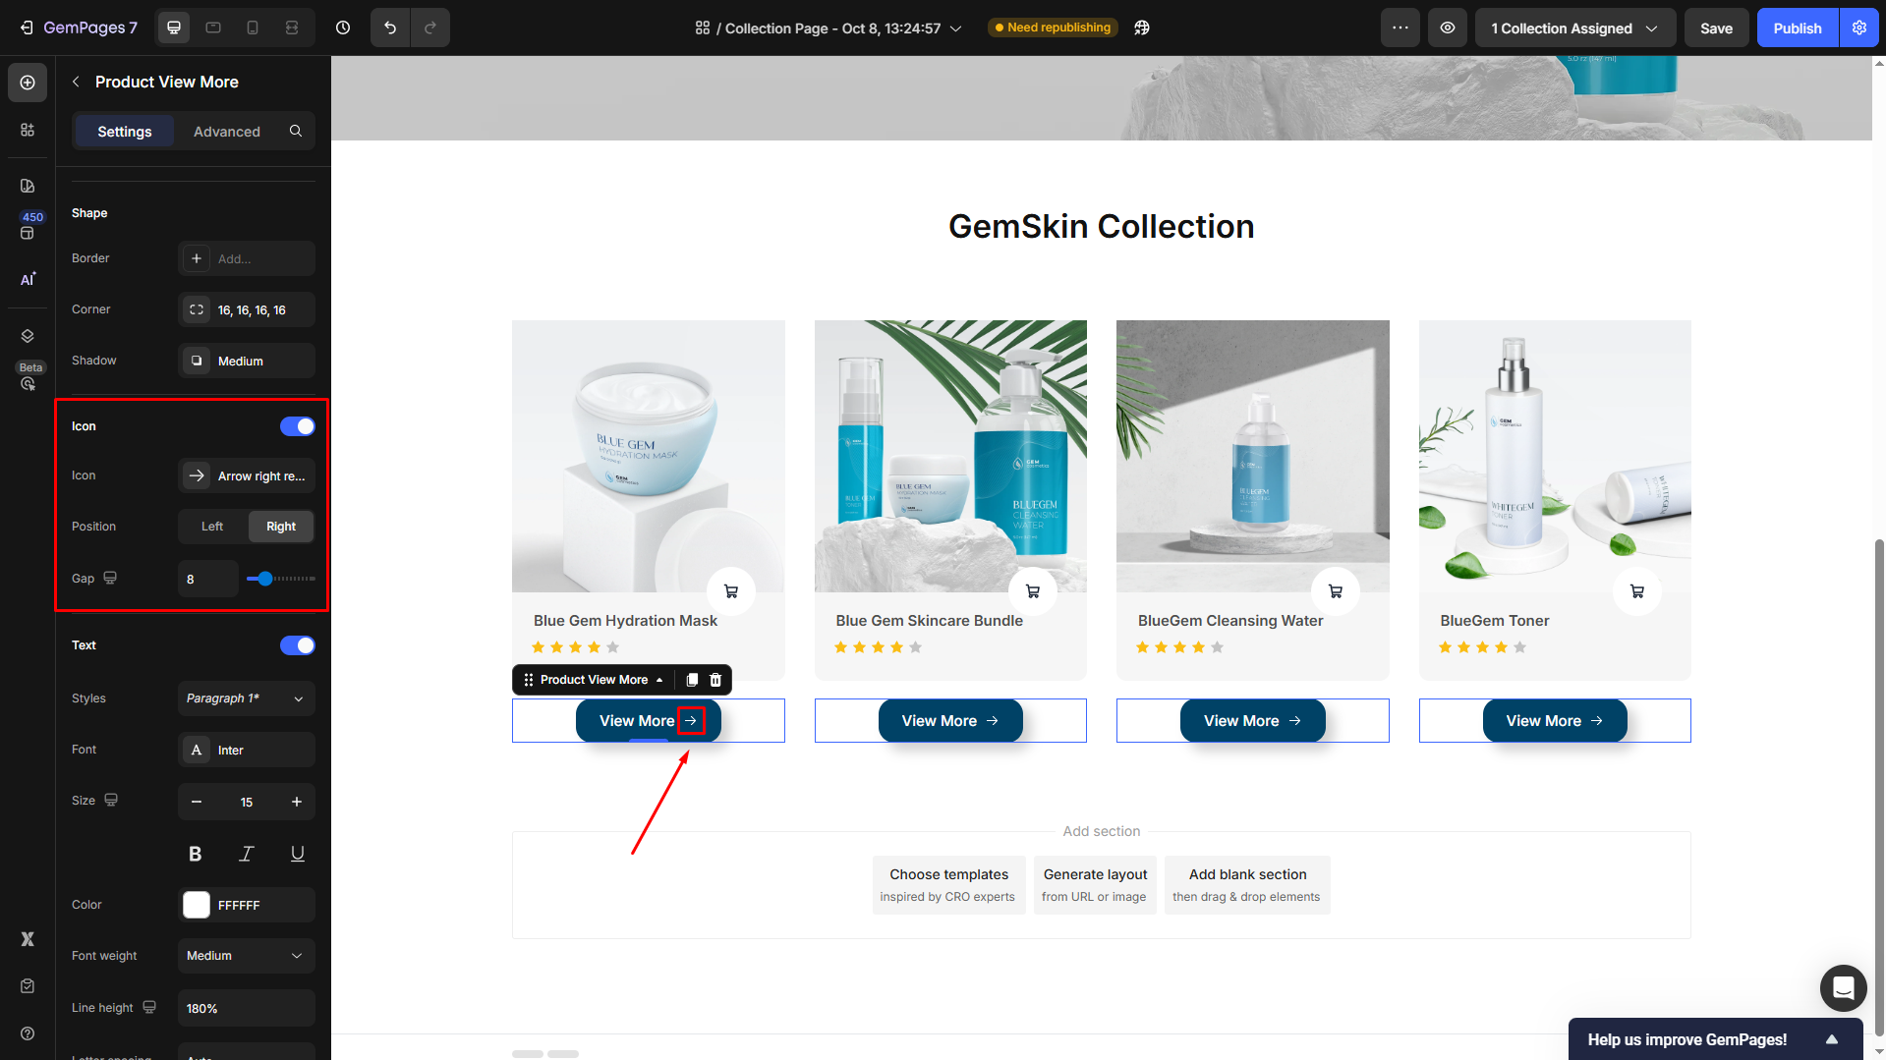Set icon position to Right
This screenshot has width=1886, height=1060.
tap(281, 527)
